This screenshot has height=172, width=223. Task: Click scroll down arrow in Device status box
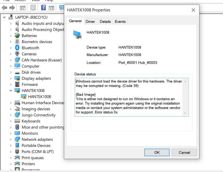tap(185, 113)
